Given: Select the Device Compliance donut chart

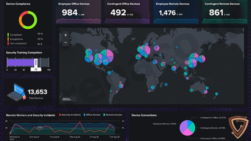Looking at the screenshot, I should point(28,20).
